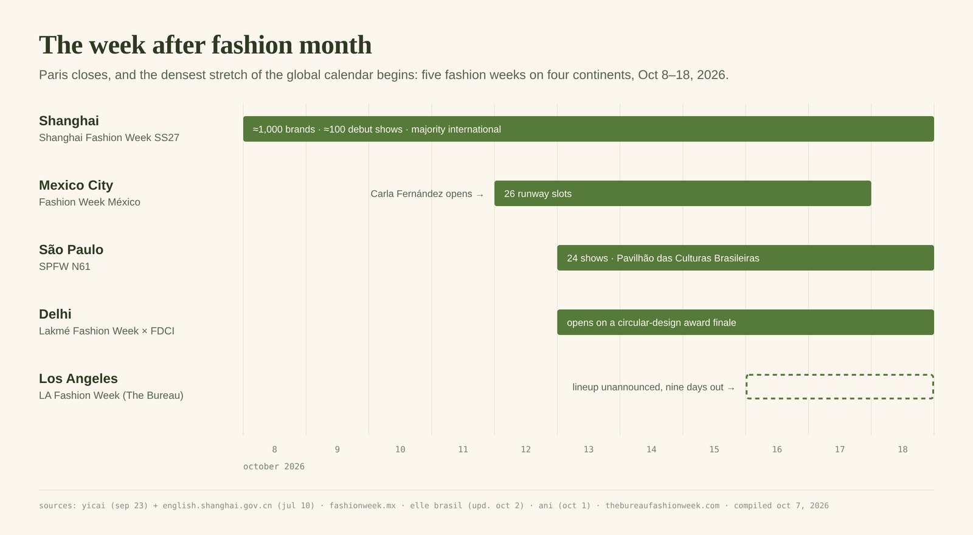The height and width of the screenshot is (535, 973).
Task: Click axis date label 10
Action: coord(400,449)
